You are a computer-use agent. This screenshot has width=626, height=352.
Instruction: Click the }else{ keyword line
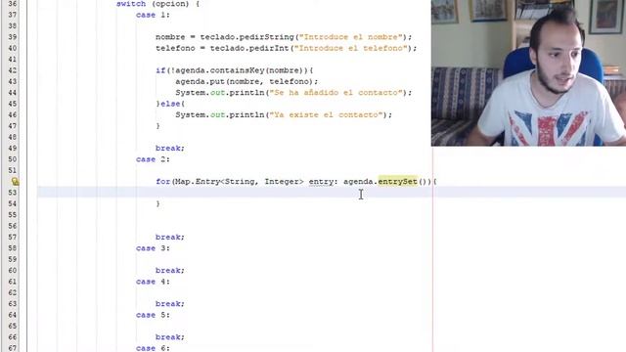[170, 104]
